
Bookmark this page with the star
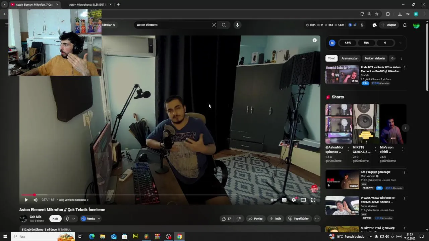(377, 14)
